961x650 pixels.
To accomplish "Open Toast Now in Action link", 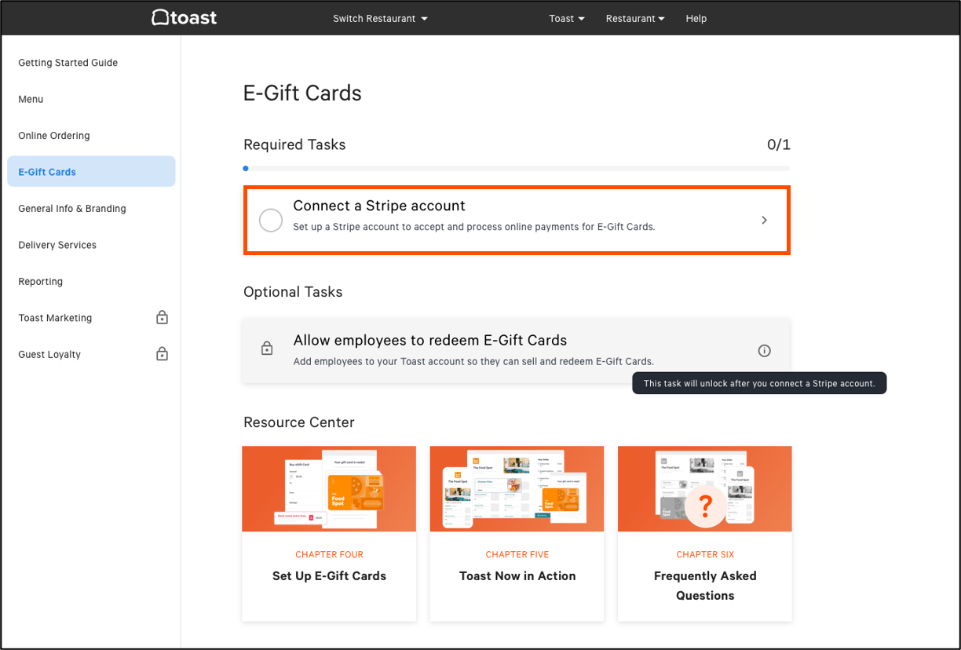I will pos(517,576).
